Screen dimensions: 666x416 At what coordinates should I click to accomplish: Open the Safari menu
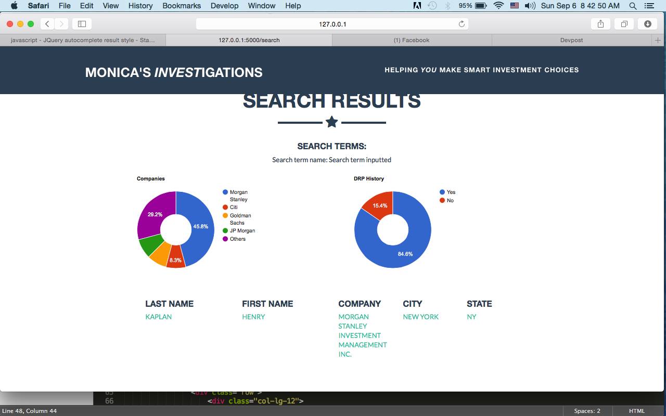(x=39, y=6)
